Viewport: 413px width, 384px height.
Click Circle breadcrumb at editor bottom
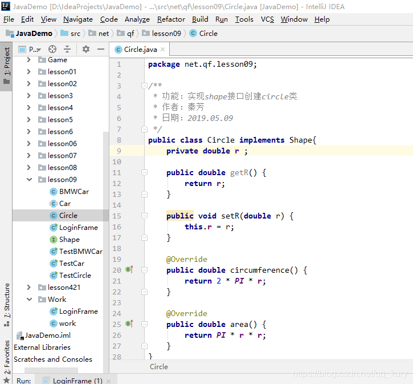[158, 366]
